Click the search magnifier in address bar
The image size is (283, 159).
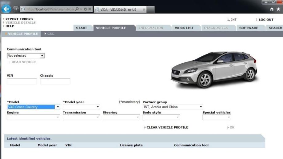[77, 9]
